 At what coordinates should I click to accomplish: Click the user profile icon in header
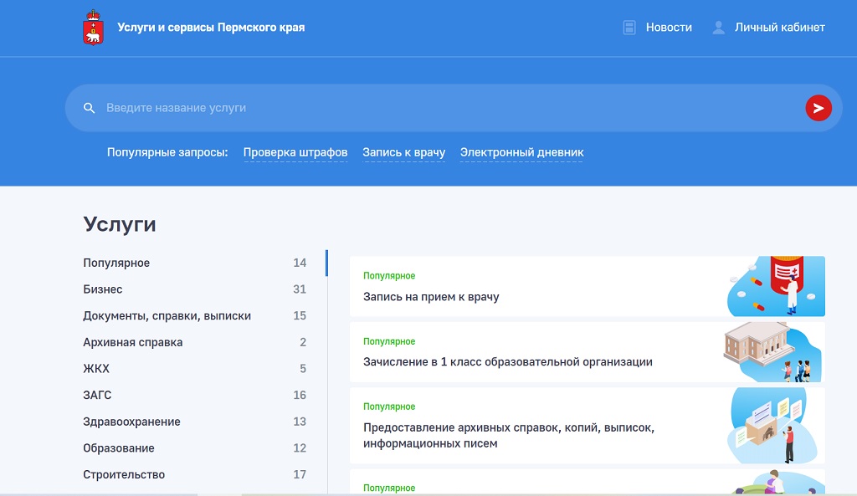pyautogui.click(x=718, y=28)
